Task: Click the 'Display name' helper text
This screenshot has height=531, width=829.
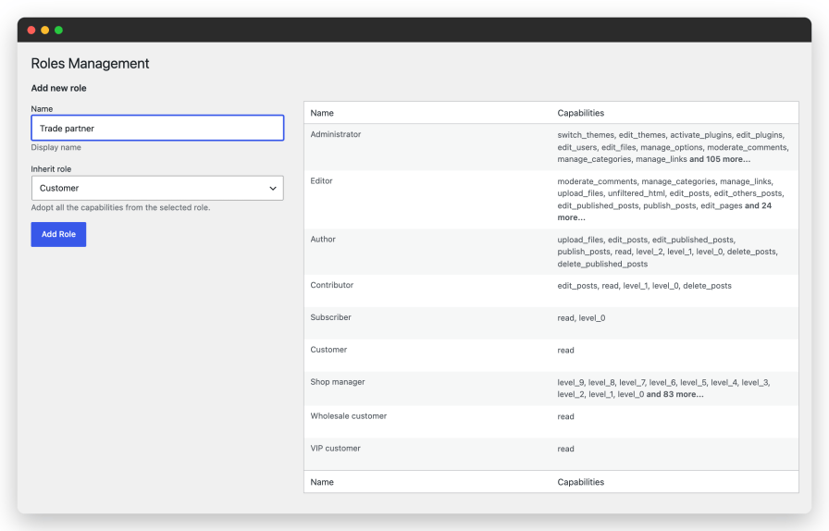Action: coord(56,148)
